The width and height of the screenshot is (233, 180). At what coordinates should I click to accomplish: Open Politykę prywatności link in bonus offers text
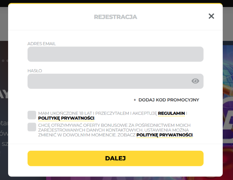pos(165,135)
